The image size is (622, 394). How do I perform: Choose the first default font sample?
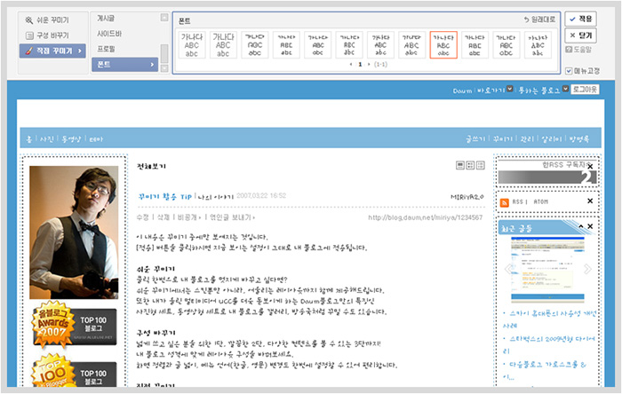click(192, 45)
